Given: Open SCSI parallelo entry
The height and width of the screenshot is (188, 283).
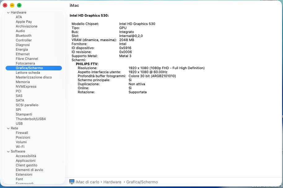Looking at the screenshot, I should (x=27, y=105).
